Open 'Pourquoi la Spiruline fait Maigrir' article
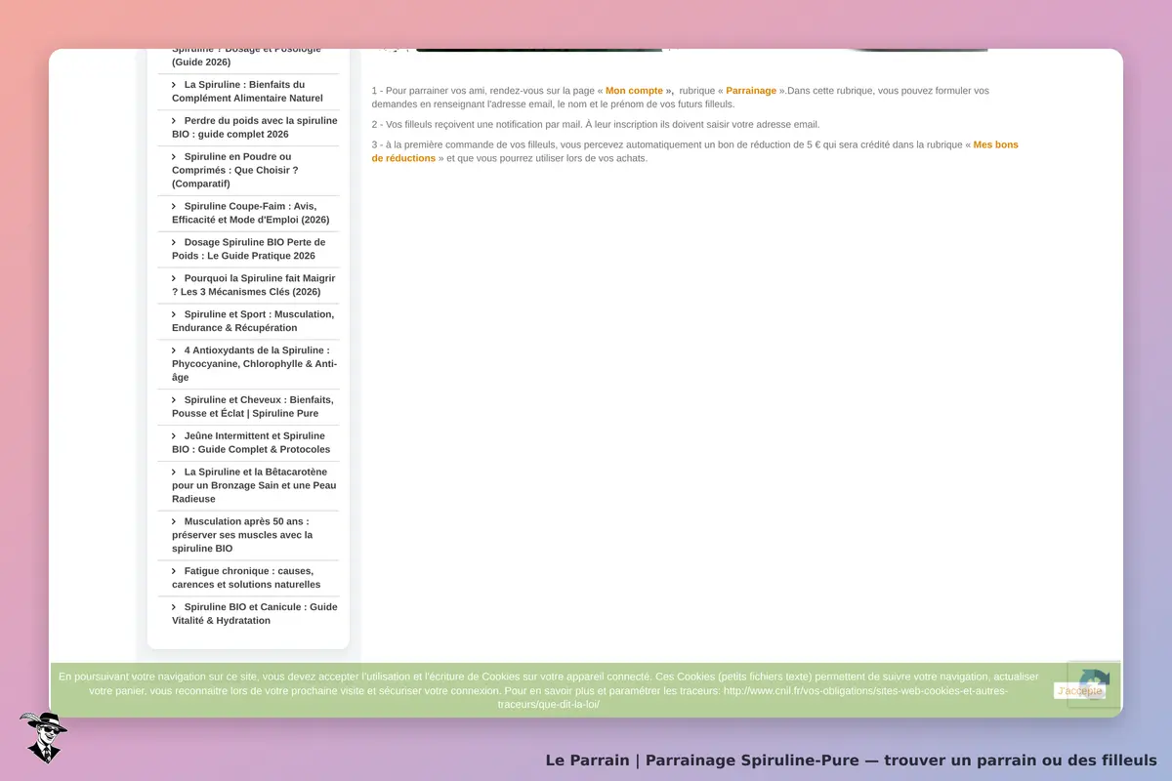Screen dimensions: 1172x781 click(x=254, y=285)
